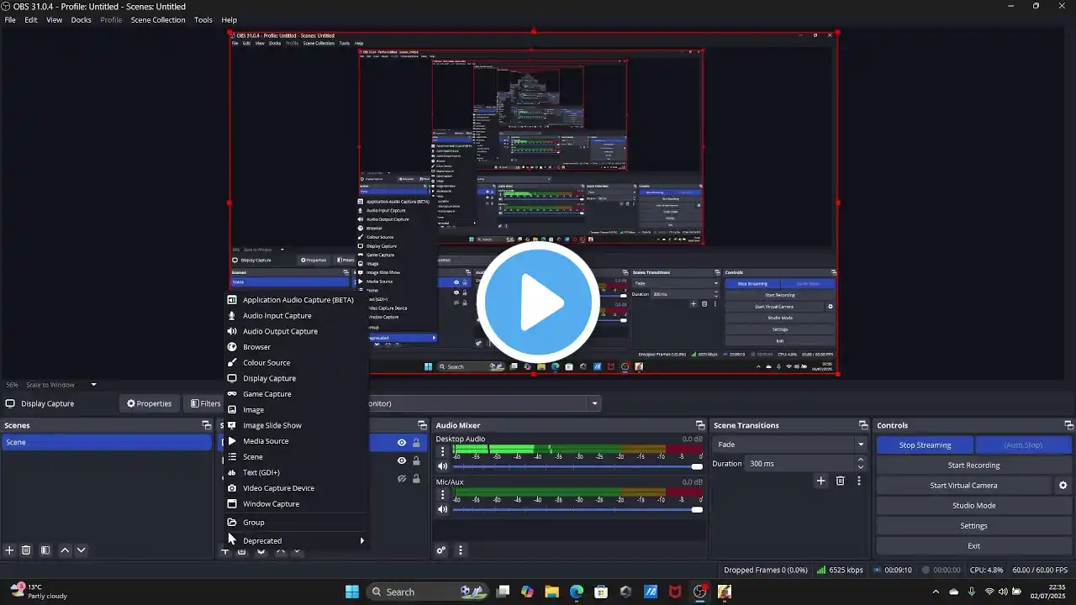Click the OBS Studio taskbar icon

pos(699,592)
